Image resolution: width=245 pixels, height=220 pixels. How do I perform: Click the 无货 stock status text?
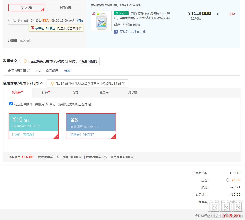coord(232,14)
